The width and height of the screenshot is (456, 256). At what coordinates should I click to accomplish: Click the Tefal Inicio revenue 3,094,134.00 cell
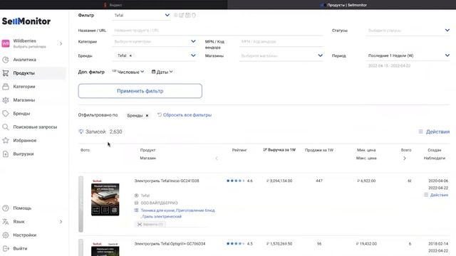click(279, 181)
